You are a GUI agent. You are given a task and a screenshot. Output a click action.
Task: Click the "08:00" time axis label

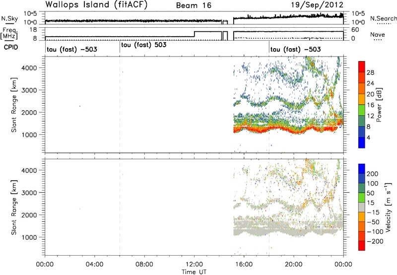tap(144, 265)
